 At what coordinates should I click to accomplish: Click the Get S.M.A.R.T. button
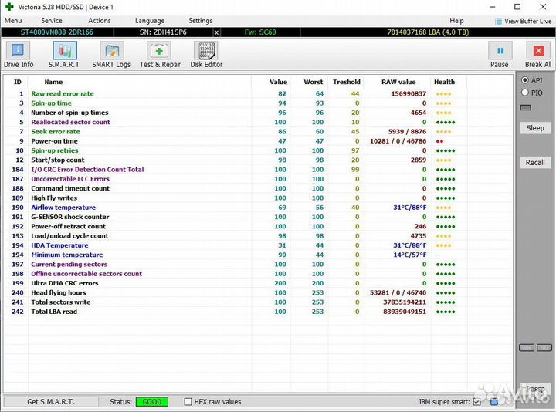pos(51,402)
